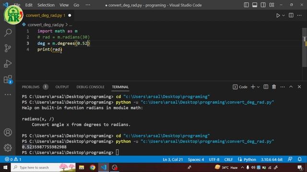Show additional activity bar views ellipsis
307x172 pixels.
coord(8,95)
